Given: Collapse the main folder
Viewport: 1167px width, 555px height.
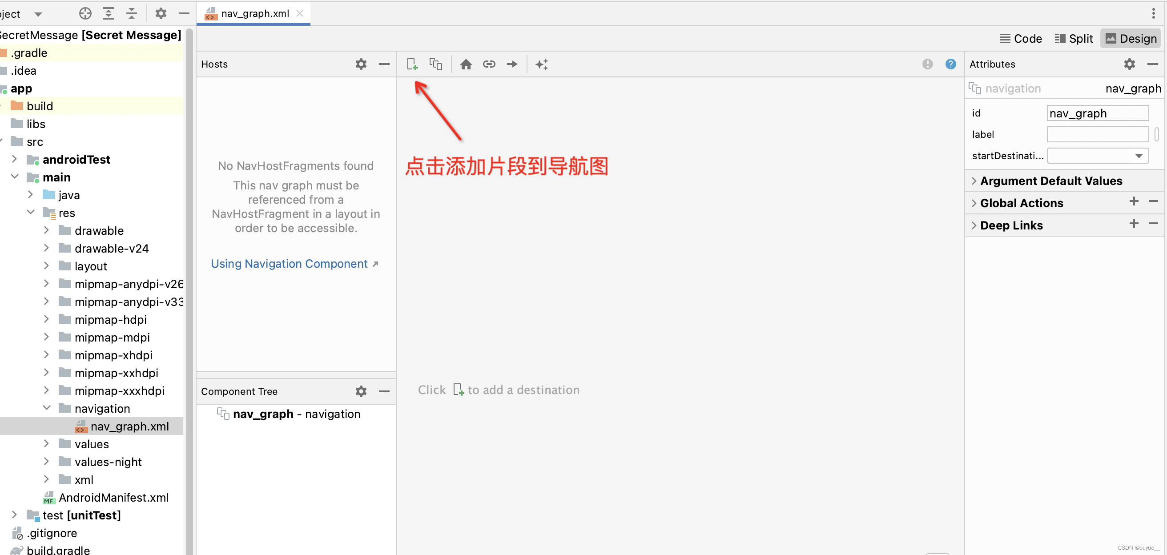Looking at the screenshot, I should [15, 177].
